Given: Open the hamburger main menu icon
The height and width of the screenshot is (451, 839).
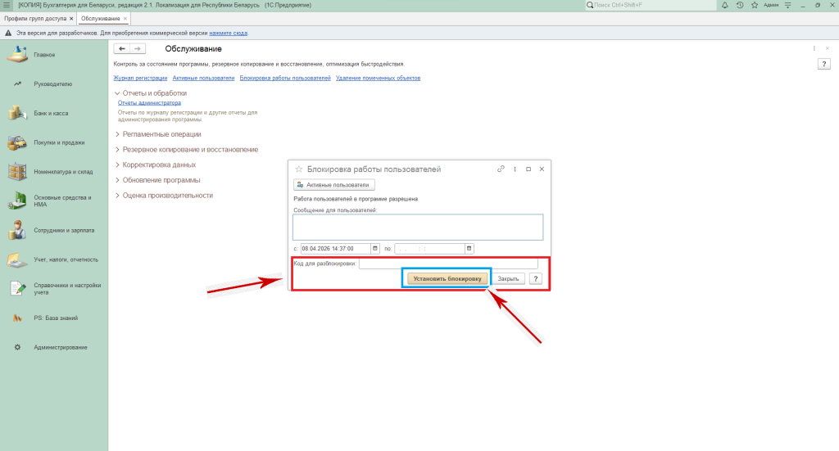Looking at the screenshot, I should [x=7, y=5].
